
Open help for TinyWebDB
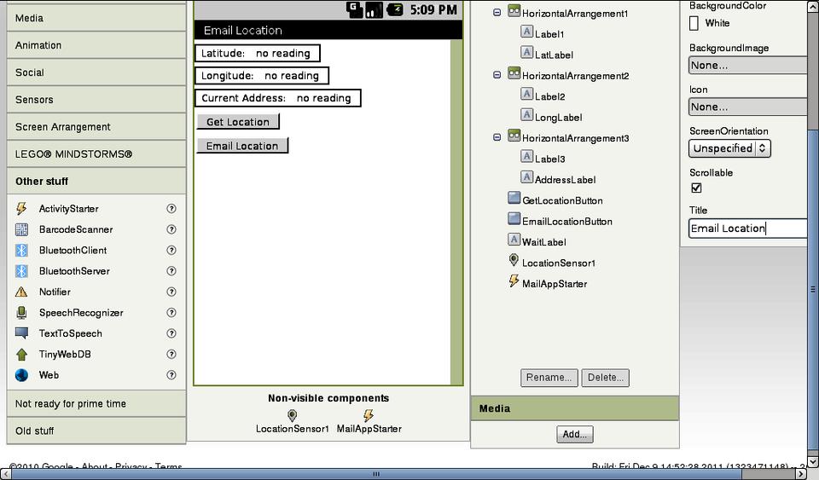tap(171, 355)
